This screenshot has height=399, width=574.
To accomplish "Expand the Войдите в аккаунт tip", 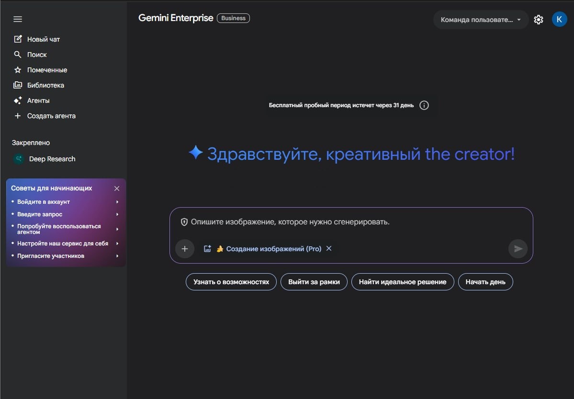I will click(x=117, y=202).
